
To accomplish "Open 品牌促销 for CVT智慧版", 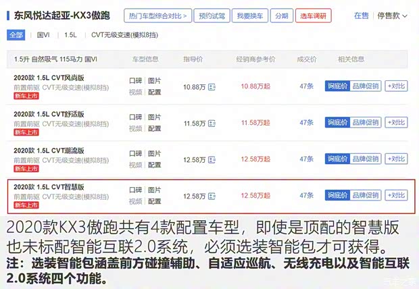I will point(366,195).
